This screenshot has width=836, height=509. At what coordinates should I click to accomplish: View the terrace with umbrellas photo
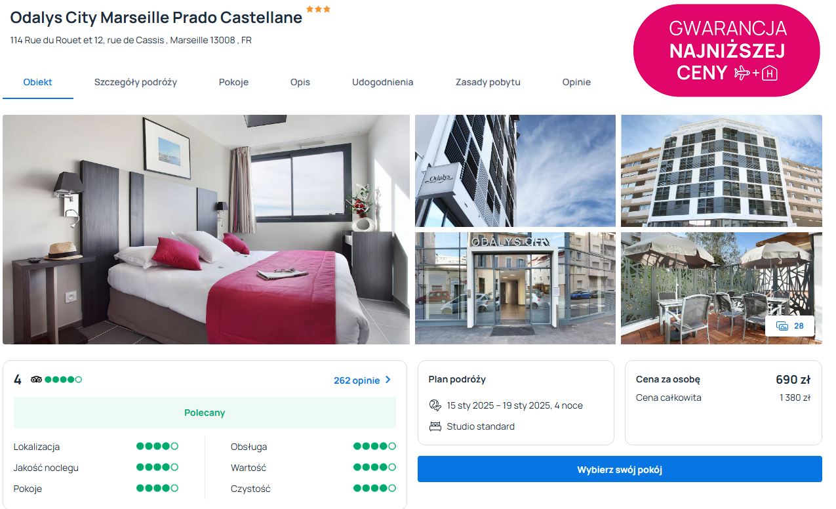[721, 288]
